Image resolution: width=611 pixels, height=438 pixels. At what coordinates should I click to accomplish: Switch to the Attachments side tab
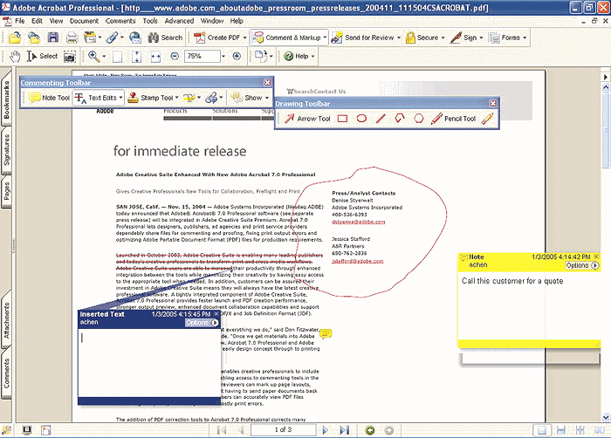point(7,320)
